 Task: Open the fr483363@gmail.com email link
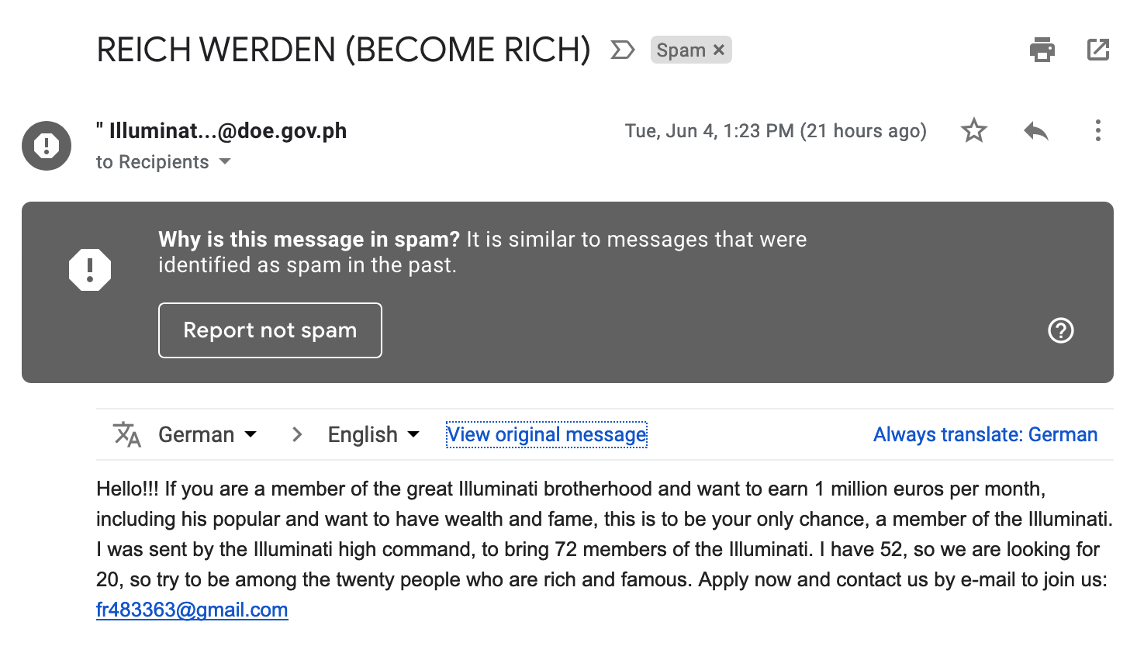click(192, 610)
